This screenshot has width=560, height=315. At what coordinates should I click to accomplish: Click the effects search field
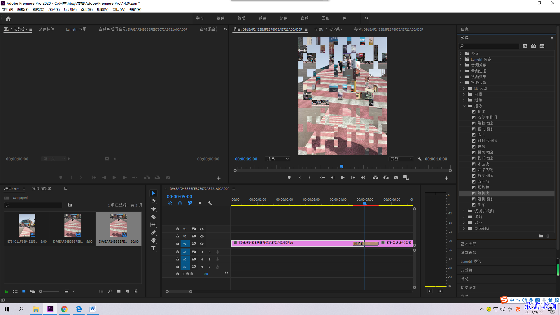tap(489, 46)
